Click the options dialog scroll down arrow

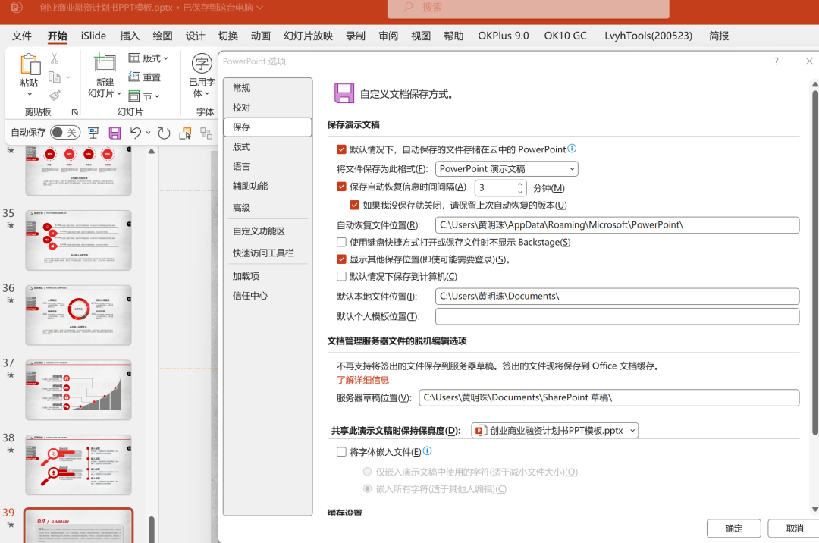point(814,509)
